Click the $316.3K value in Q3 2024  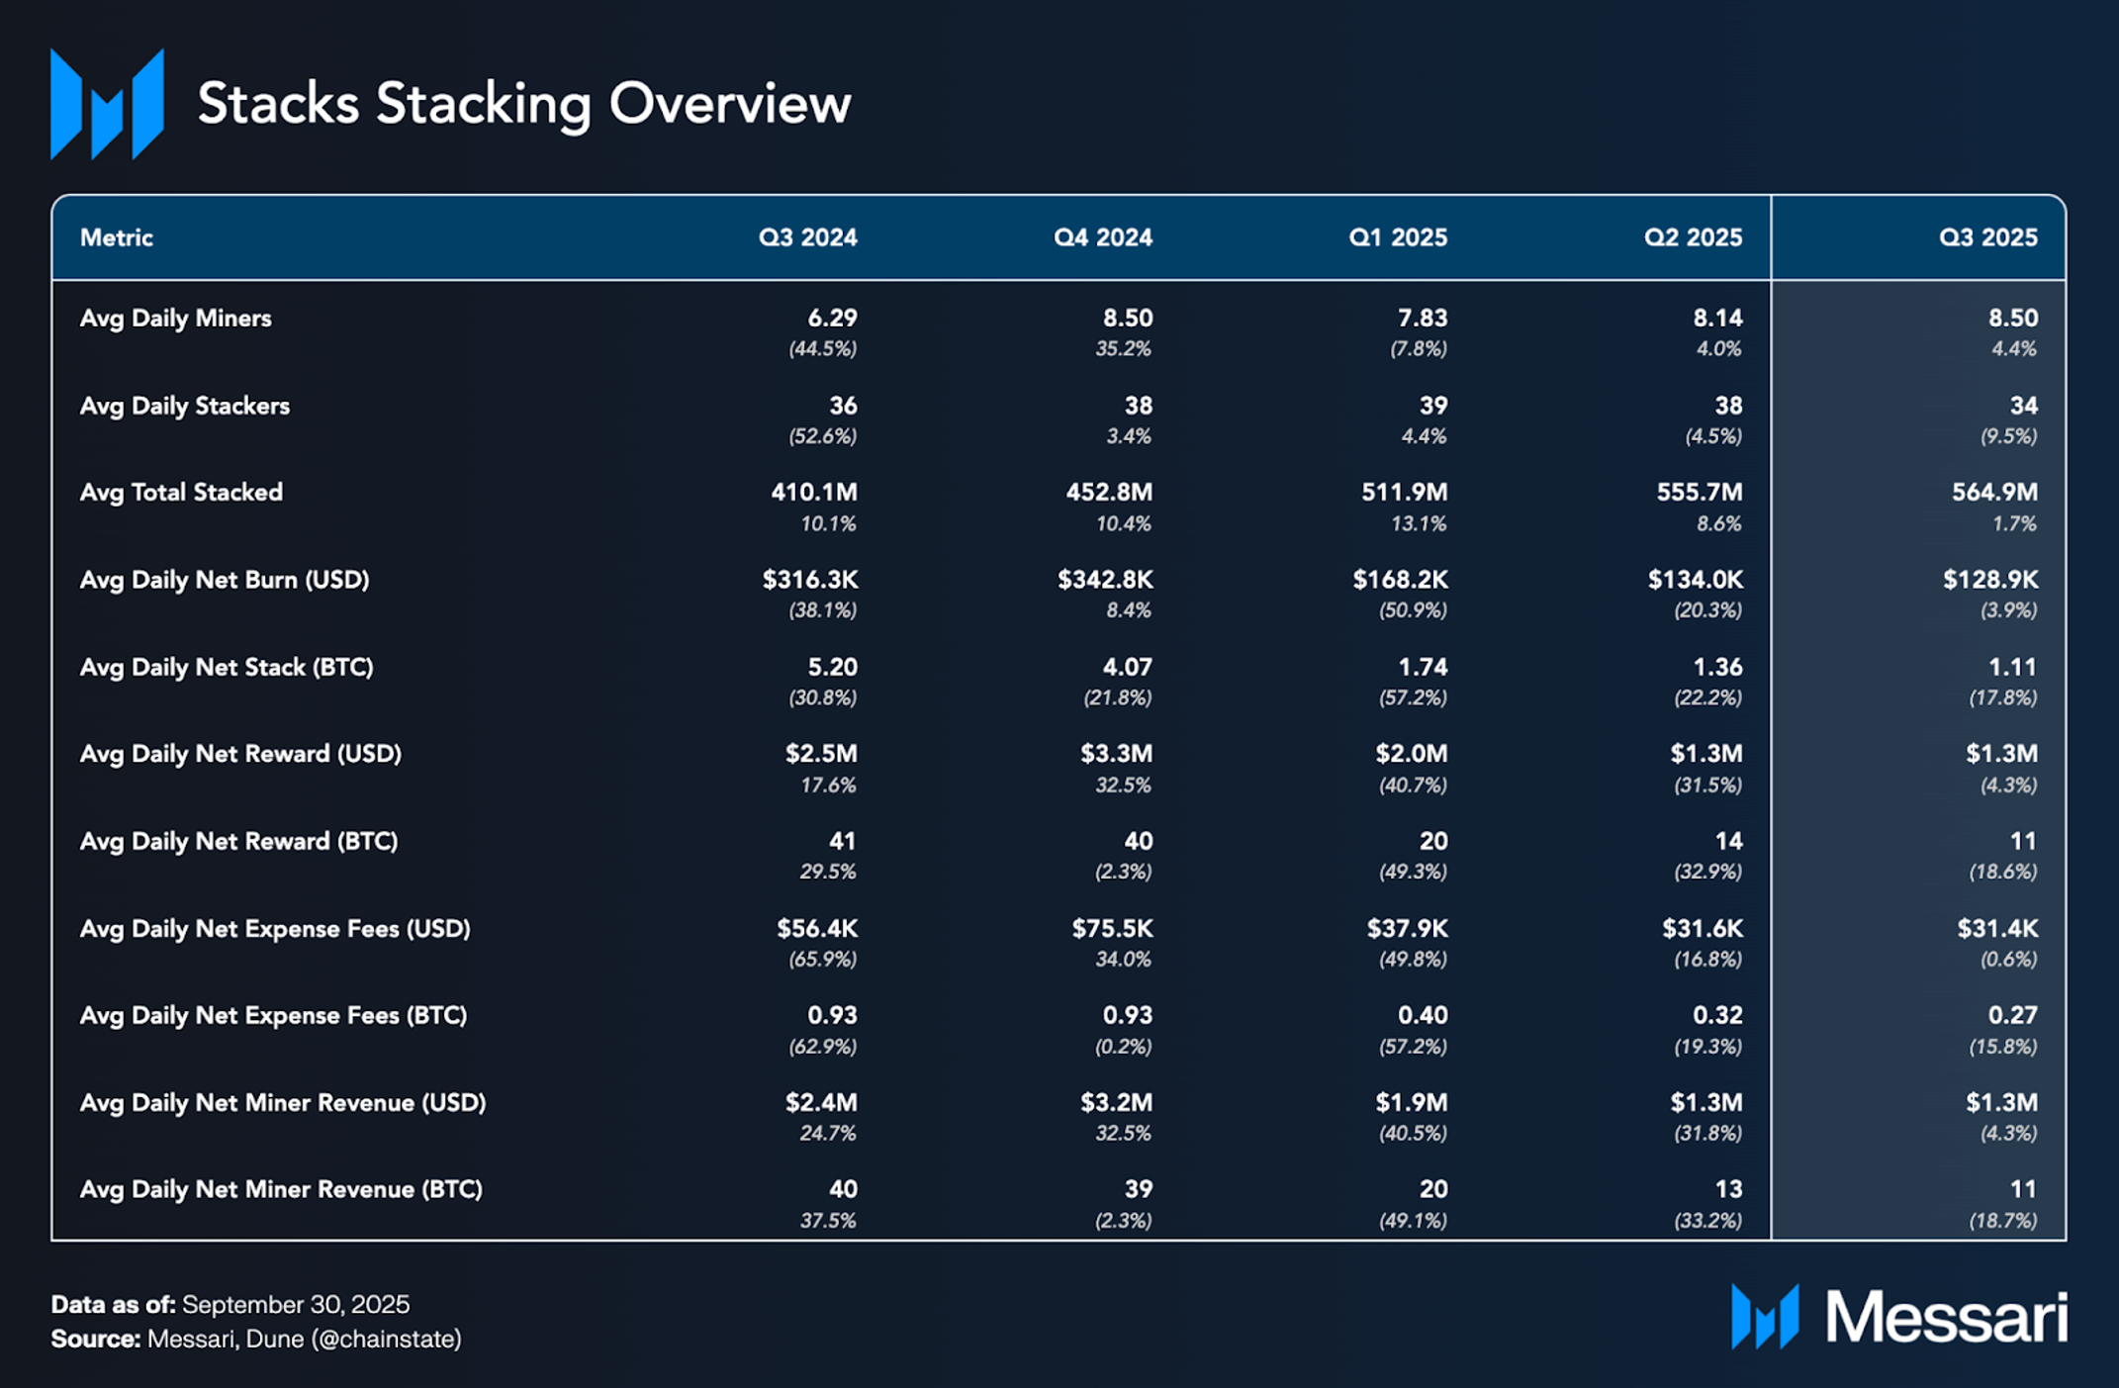(x=809, y=580)
